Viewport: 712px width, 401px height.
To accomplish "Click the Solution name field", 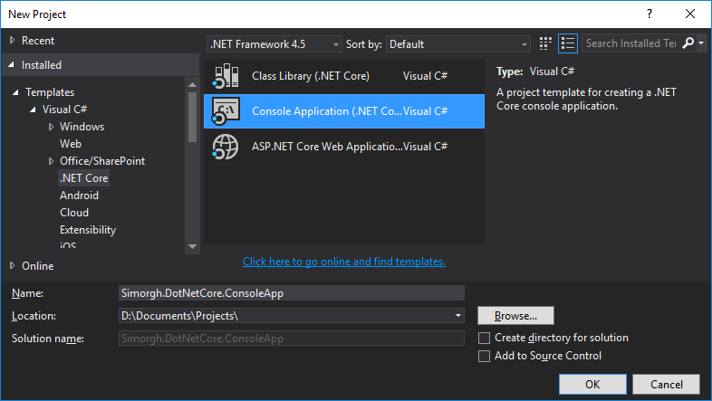I will coord(291,339).
